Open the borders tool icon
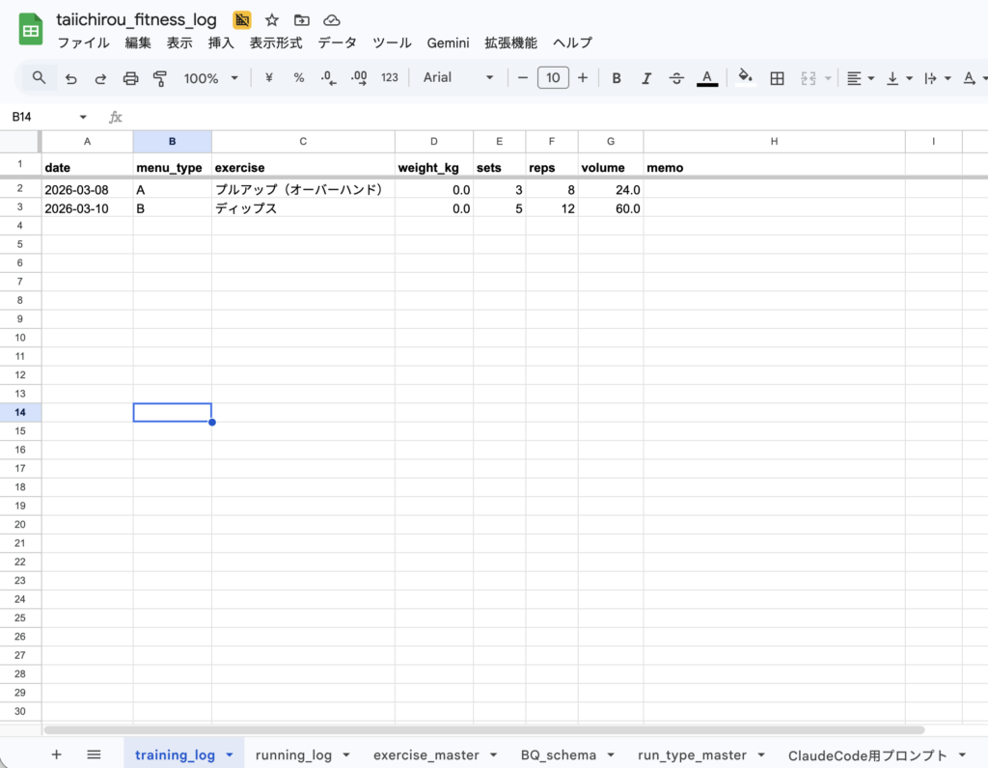The height and width of the screenshot is (768, 988). (777, 78)
